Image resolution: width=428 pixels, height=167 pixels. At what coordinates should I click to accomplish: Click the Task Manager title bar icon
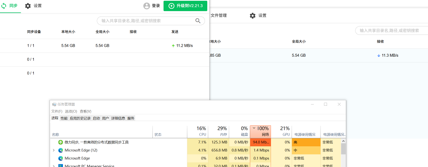(x=54, y=104)
